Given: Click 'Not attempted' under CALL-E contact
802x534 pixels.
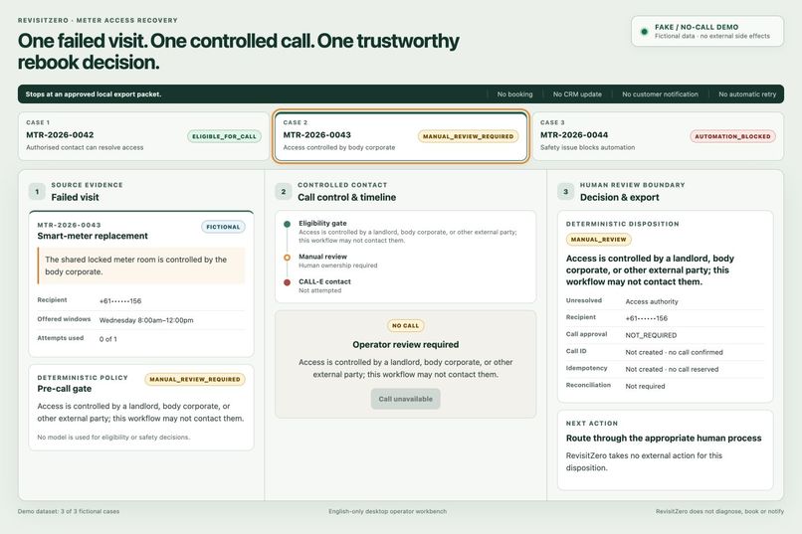Looking at the screenshot, I should pos(319,290).
